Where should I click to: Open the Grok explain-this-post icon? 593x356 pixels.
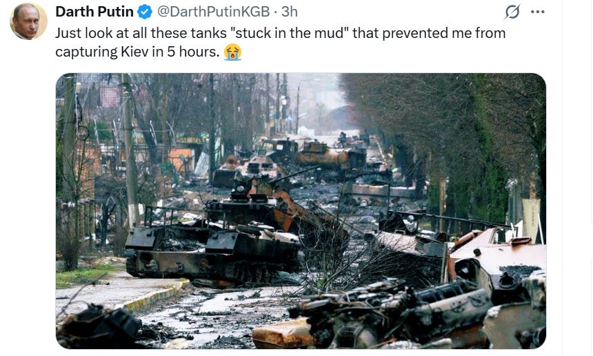(512, 12)
